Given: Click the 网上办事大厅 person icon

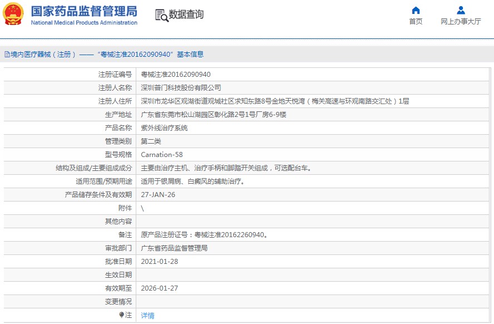Looking at the screenshot, I should pos(461,11).
